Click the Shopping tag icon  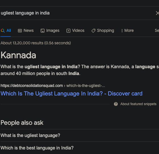coord(93,31)
